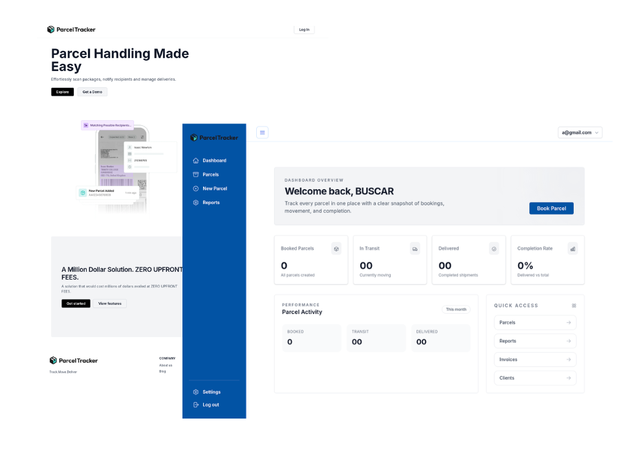Click the hamburger menu icon near the sidebar
621x465 pixels.
262,132
